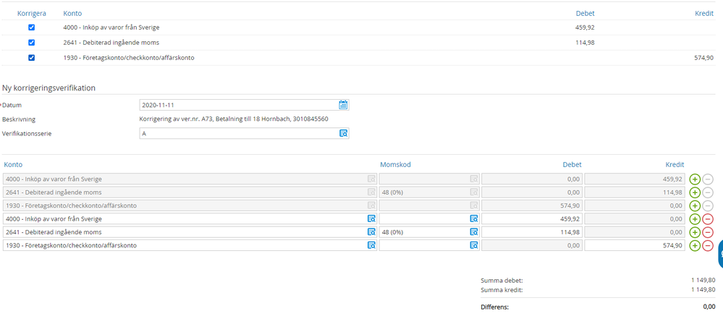Remove the editable 2641 moms row

(x=708, y=232)
